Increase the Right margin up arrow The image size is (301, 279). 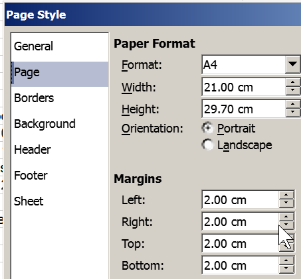pos(286,217)
